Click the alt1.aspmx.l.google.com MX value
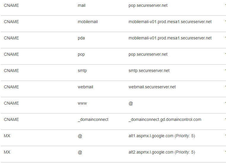Viewport: 226px width, 163px height. click(162, 136)
